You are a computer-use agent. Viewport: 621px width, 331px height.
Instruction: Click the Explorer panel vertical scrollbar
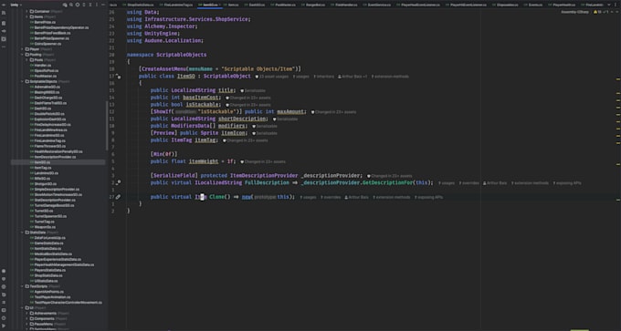click(107, 125)
